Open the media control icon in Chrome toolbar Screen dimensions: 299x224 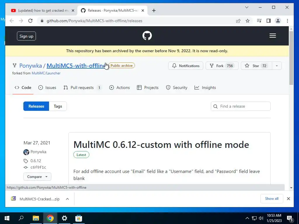tap(259, 21)
